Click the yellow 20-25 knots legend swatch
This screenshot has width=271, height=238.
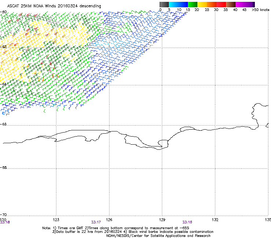(202, 4)
